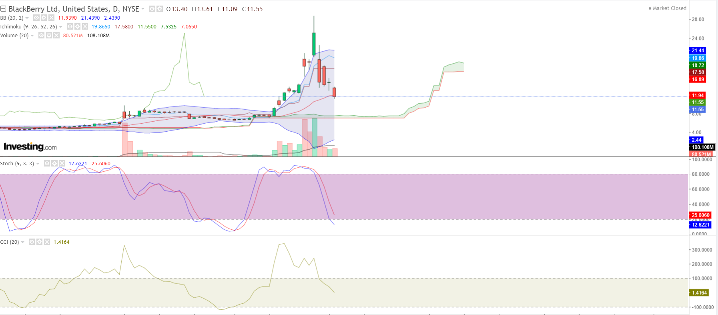This screenshot has height=315, width=718.
Task: Click the Ichimoku value 17.5800 in legend
Action: pyautogui.click(x=124, y=27)
